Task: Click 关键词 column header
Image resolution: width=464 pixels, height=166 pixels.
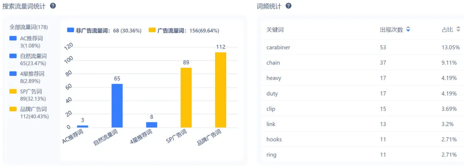Action: pyautogui.click(x=275, y=30)
